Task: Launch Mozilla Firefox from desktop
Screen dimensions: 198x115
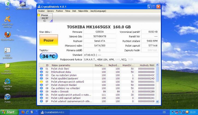Action: [x=7, y=36]
